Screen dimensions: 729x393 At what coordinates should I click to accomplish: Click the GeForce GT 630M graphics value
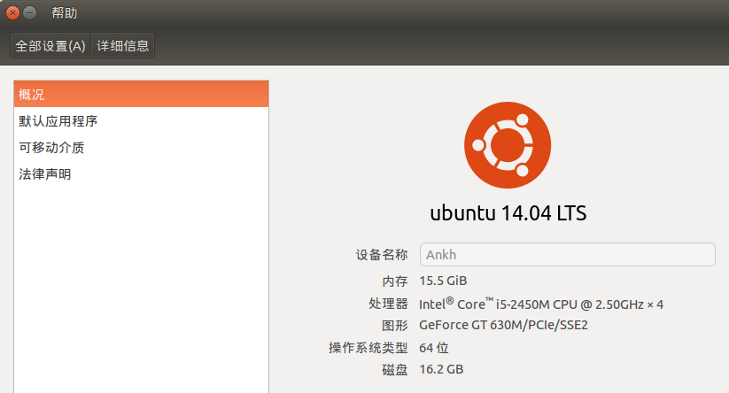503,325
